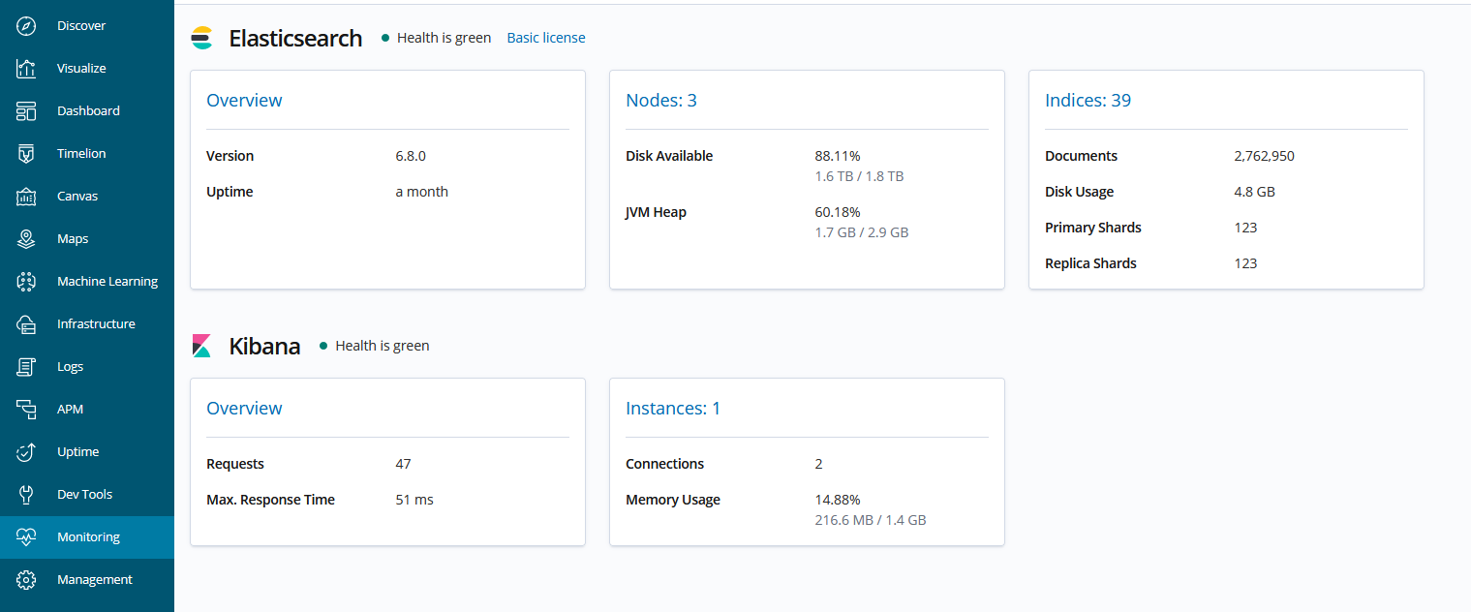
Task: Click the Disk Available label
Action: [x=669, y=156]
